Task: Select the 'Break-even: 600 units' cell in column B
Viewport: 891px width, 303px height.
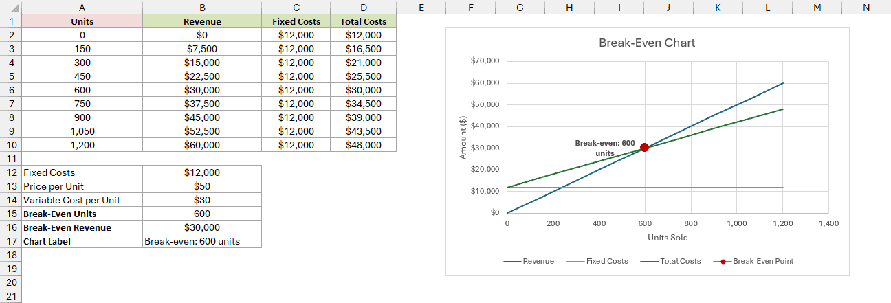Action: pyautogui.click(x=202, y=241)
